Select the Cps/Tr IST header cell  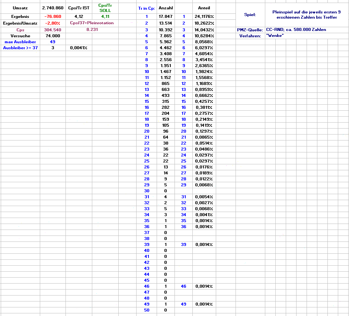[79, 8]
